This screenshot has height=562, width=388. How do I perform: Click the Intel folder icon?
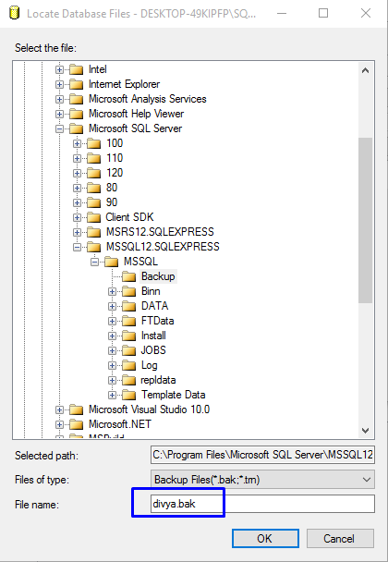76,69
